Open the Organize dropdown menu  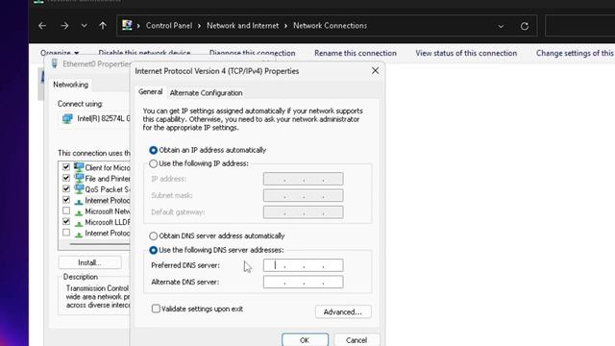[60, 53]
